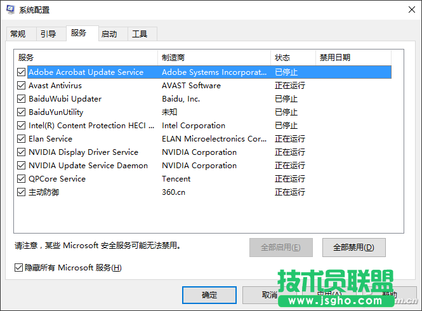Uncheck 隐藏所有 Microsoft 服务 checkbox
The image size is (422, 311).
coord(18,268)
